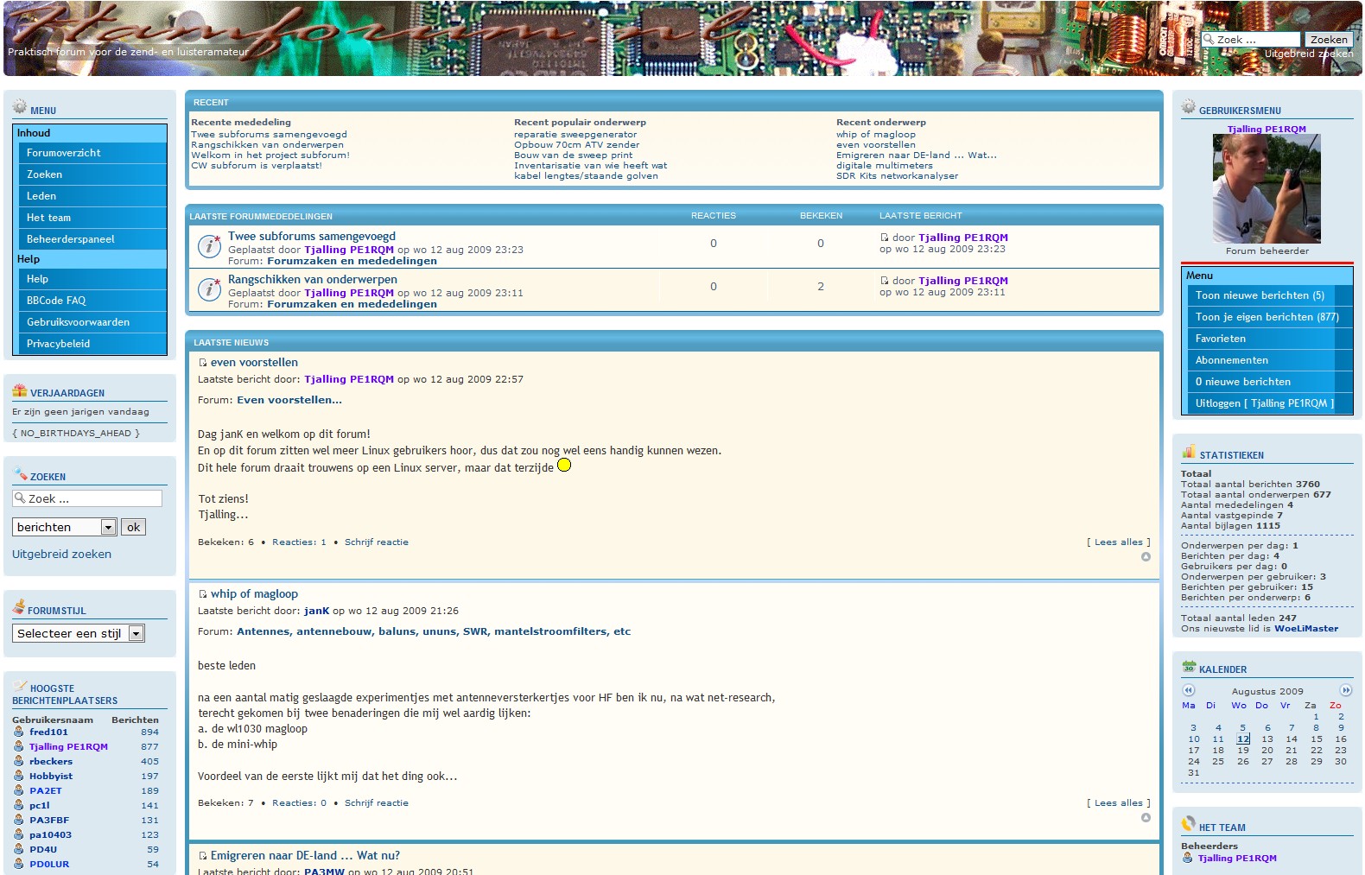Click announcement icon beside Rangschikken van onderwerpen

(209, 289)
